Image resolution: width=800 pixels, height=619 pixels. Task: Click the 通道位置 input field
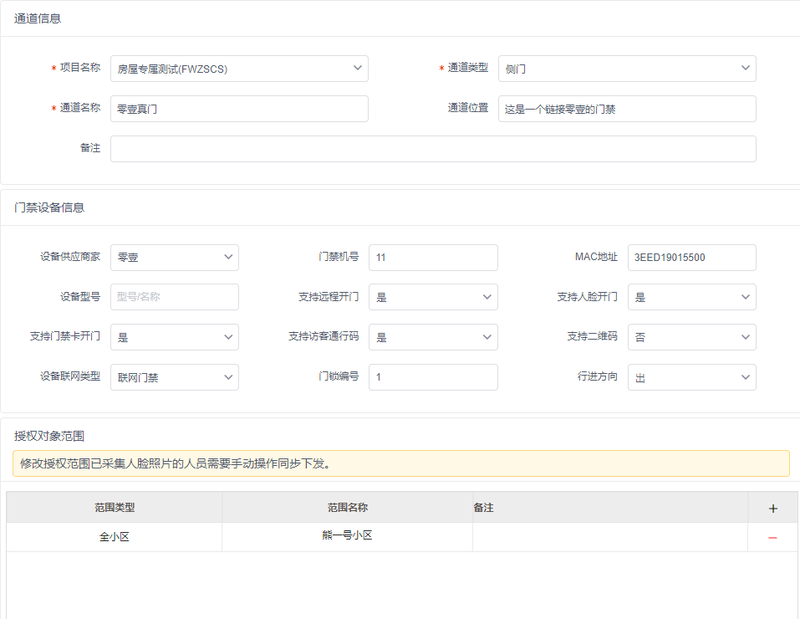pos(627,109)
